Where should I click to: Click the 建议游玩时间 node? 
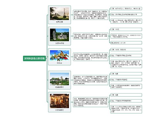126,43
